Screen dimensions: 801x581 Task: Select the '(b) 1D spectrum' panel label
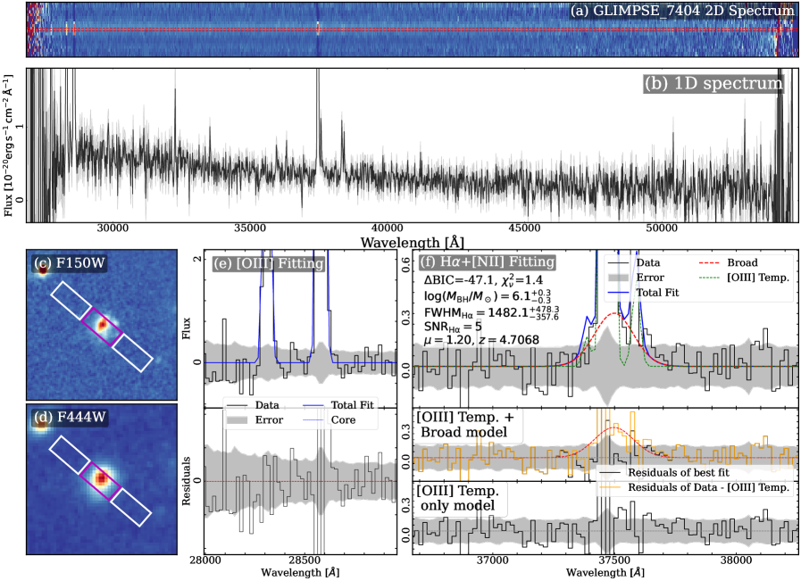713,85
